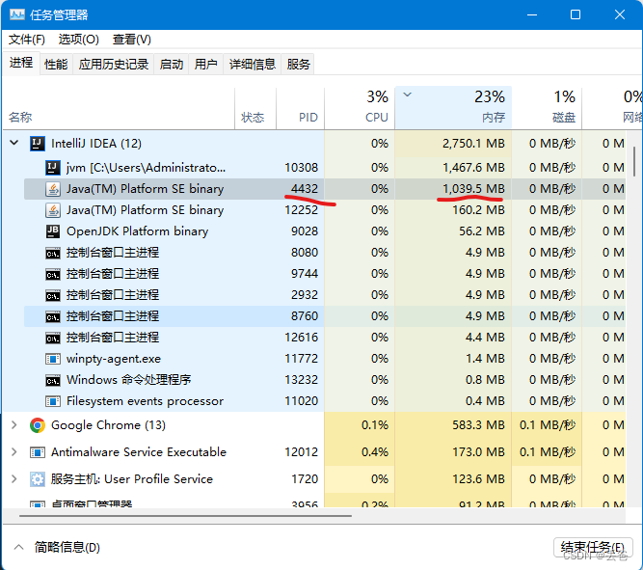643x570 pixels.
Task: Click the User Profile Service gear icon
Action: [38, 479]
